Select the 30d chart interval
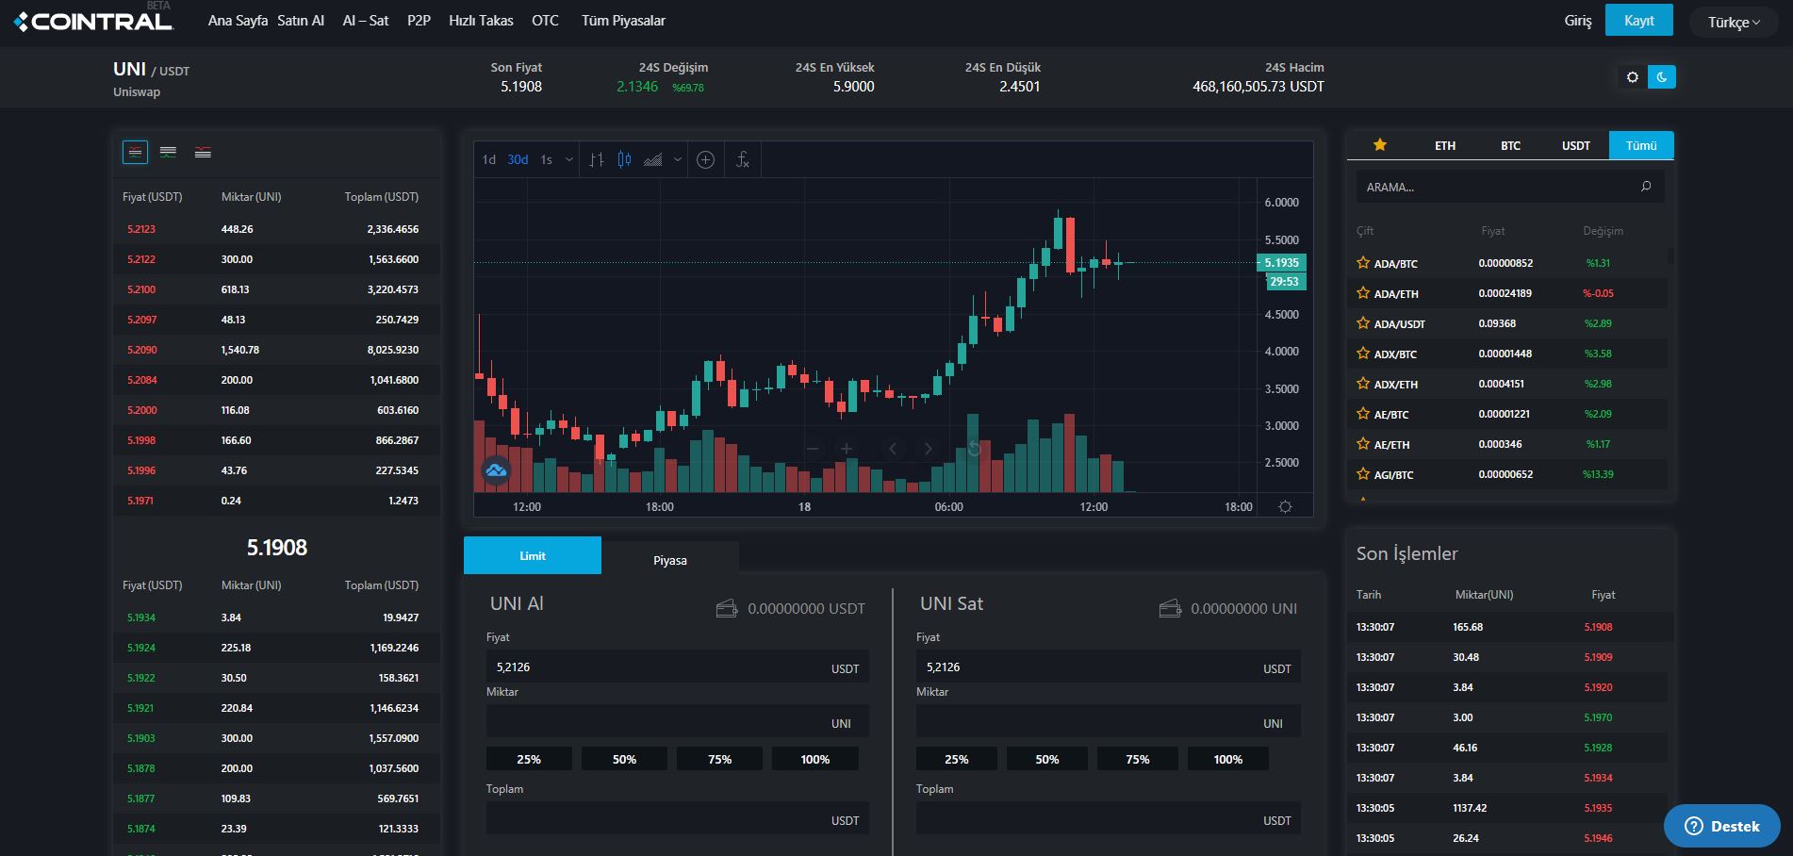1793x856 pixels. [518, 159]
